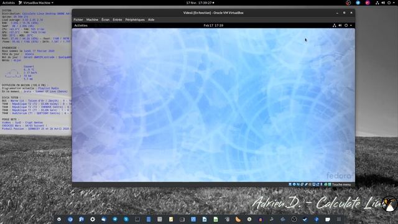The height and width of the screenshot is (224, 398).
Task: Expand the Fedora guest system menu arrow
Action: pos(351,26)
